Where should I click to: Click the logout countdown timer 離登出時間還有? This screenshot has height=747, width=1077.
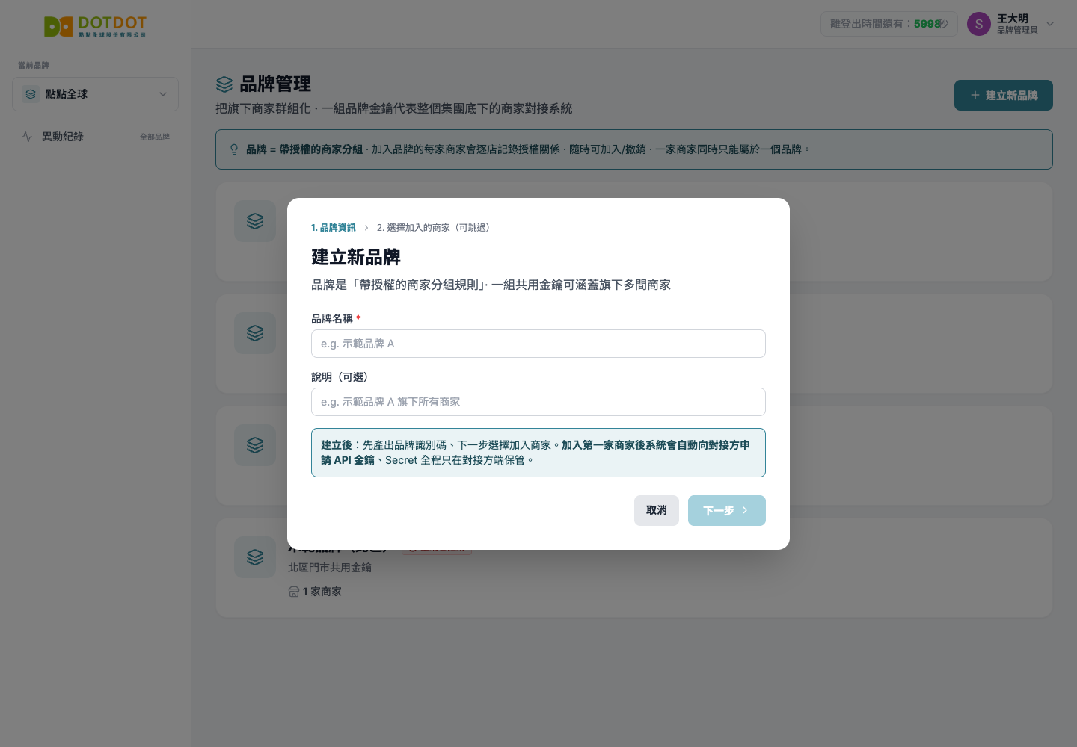[889, 24]
